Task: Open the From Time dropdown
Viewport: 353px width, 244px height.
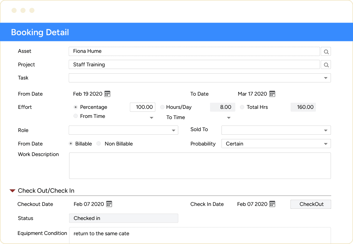Action: [151, 117]
